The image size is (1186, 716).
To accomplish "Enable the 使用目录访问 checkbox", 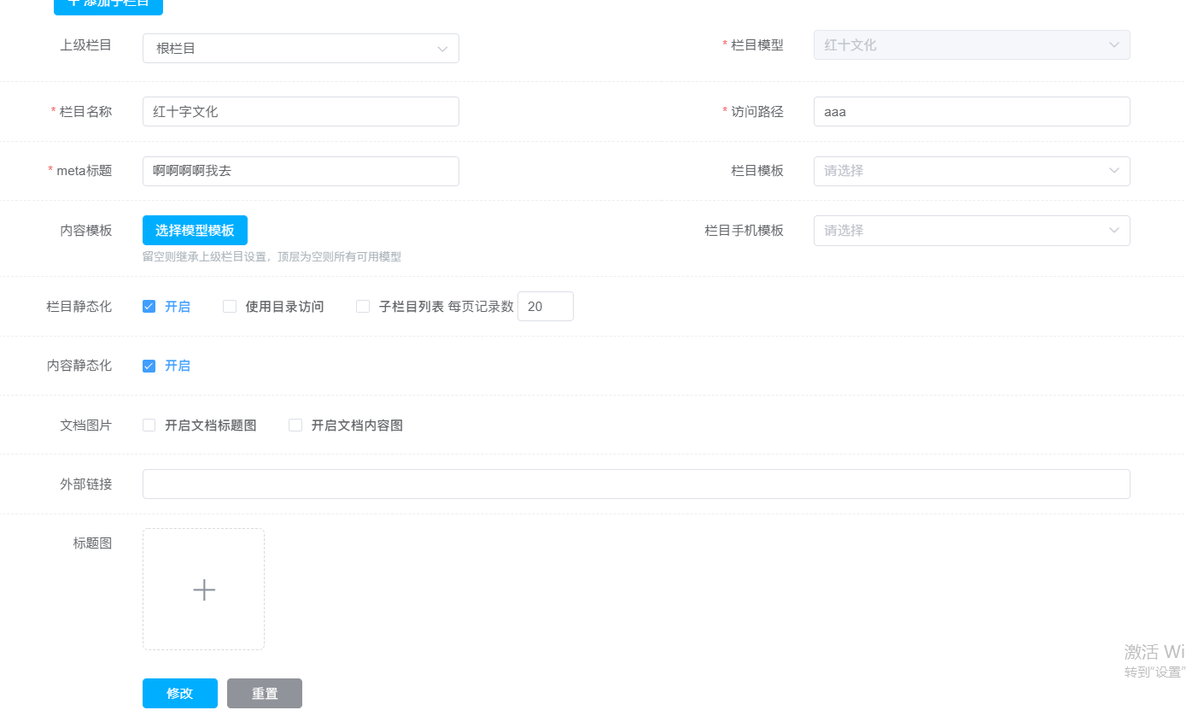I will (x=230, y=307).
